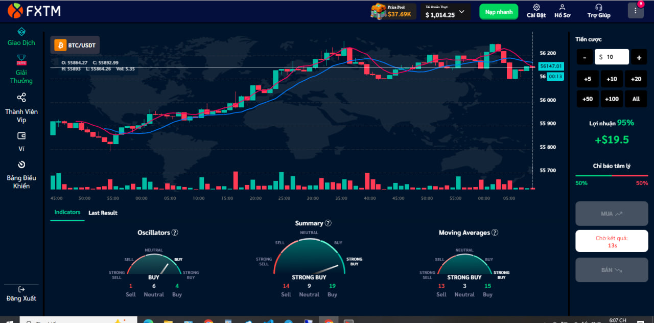The width and height of the screenshot is (654, 323).
Task: Open Thành Viên Vip membership page
Action: tap(21, 98)
